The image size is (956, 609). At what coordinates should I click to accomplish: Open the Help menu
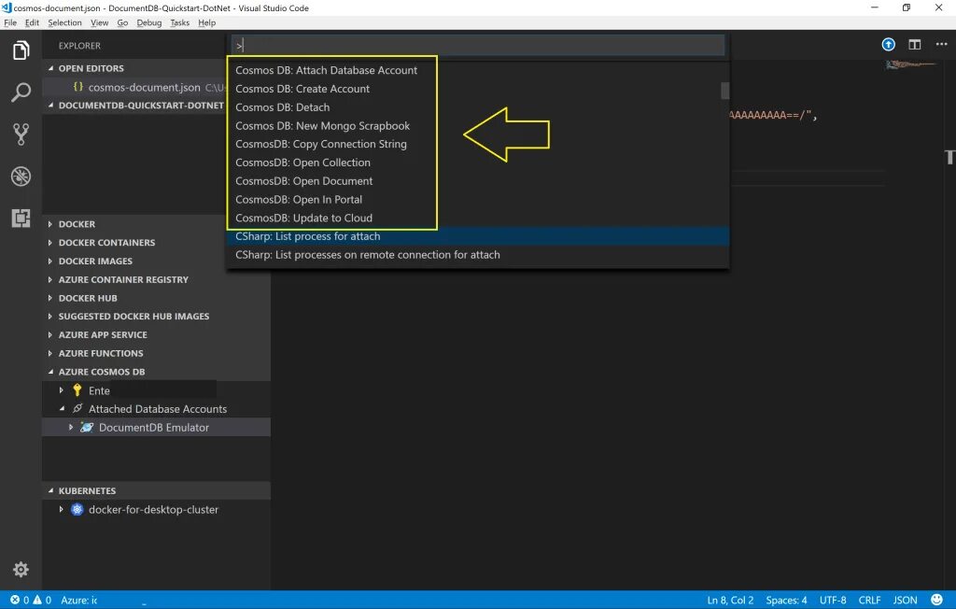(x=206, y=22)
